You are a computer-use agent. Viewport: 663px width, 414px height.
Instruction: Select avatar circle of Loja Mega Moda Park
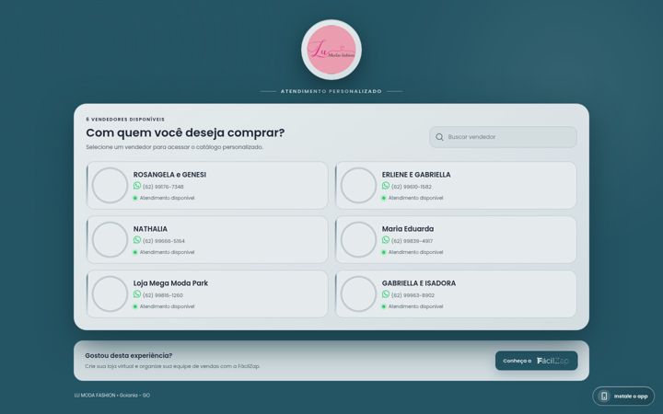click(110, 293)
